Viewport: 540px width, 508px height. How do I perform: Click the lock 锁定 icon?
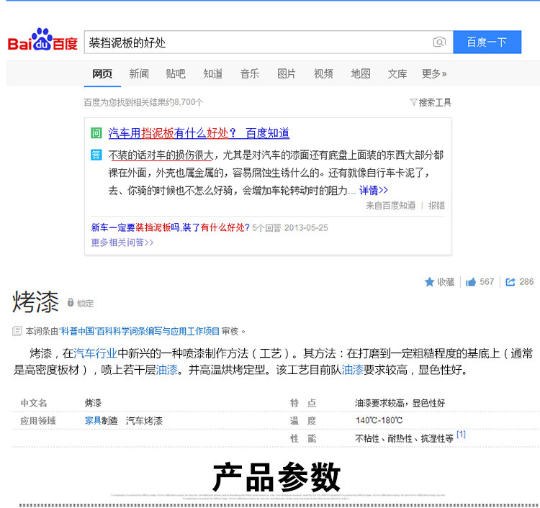pyautogui.click(x=71, y=302)
